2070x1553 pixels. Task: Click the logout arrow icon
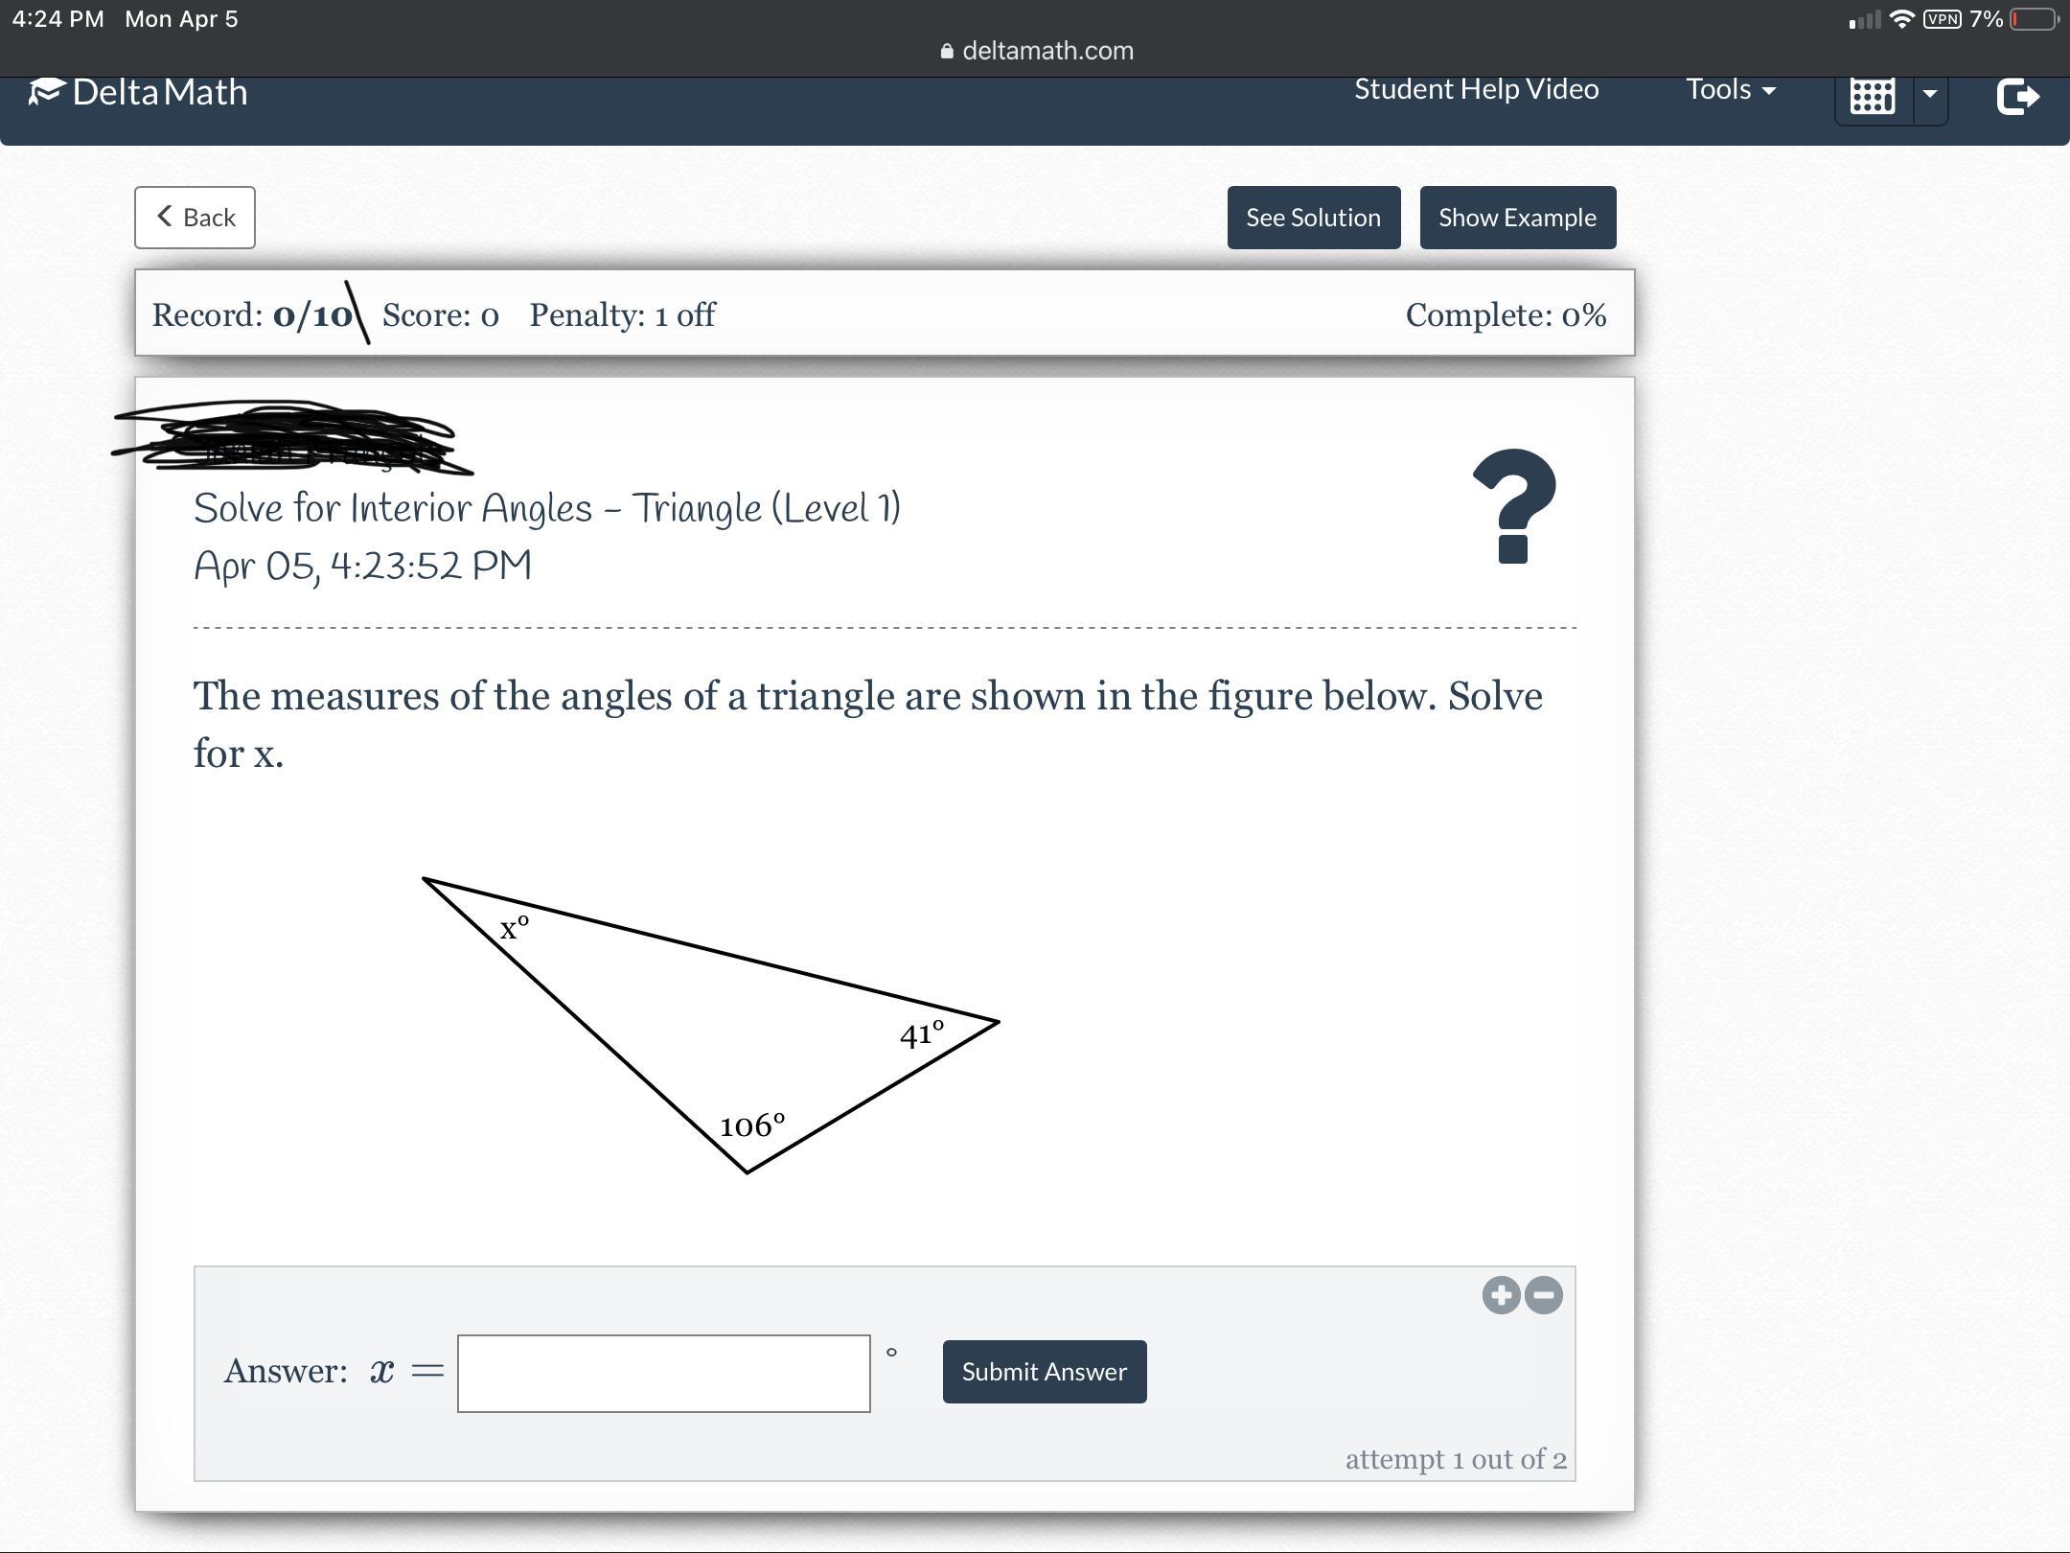pos(2016,96)
